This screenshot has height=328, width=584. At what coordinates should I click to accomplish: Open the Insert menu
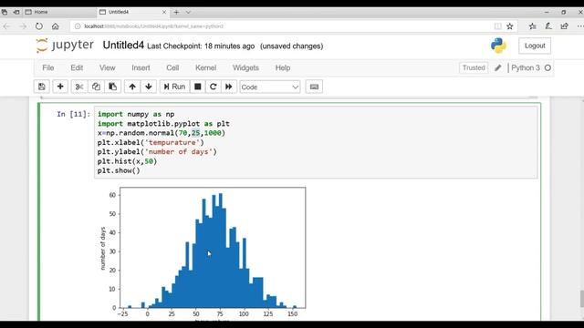pyautogui.click(x=141, y=67)
